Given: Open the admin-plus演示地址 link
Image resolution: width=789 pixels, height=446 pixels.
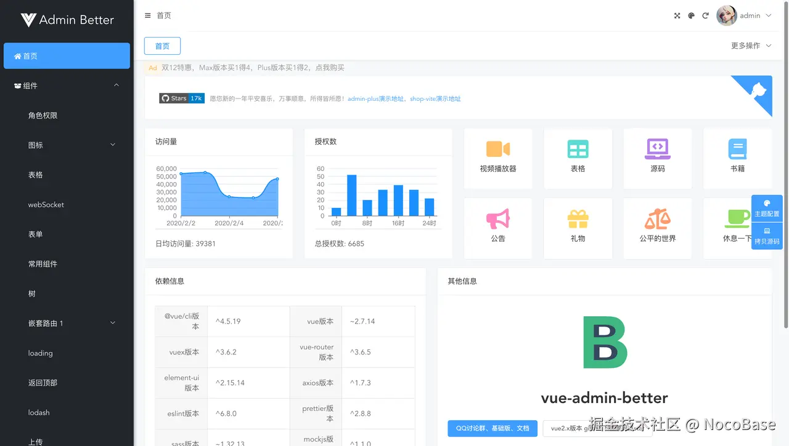Looking at the screenshot, I should point(375,98).
